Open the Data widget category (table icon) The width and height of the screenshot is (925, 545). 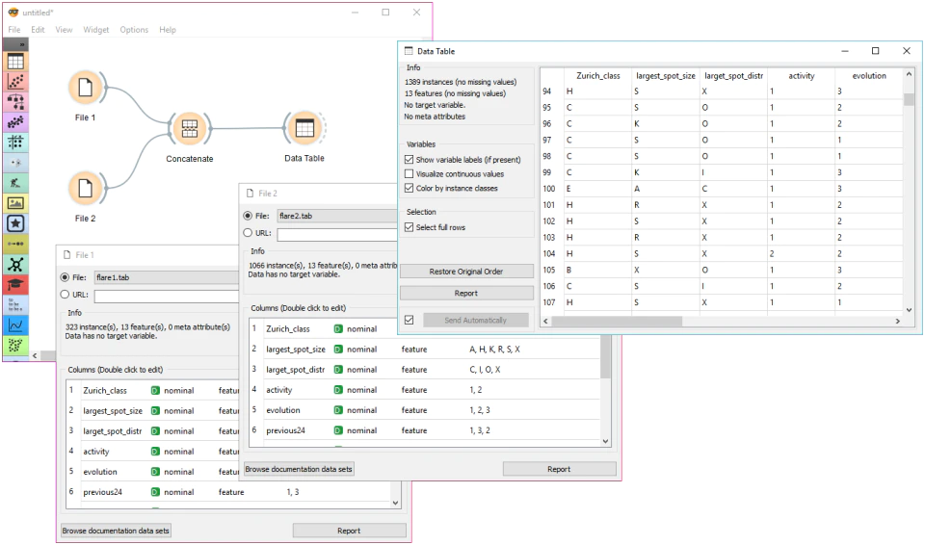point(15,62)
